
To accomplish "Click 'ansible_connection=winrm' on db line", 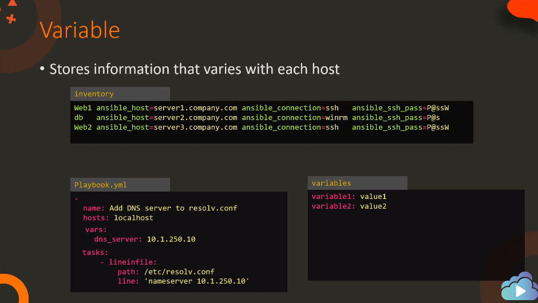I will point(295,118).
